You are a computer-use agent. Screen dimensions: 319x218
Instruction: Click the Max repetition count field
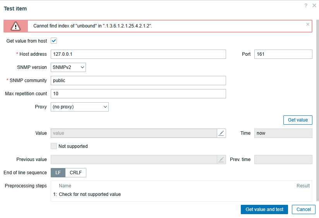tap(138, 94)
